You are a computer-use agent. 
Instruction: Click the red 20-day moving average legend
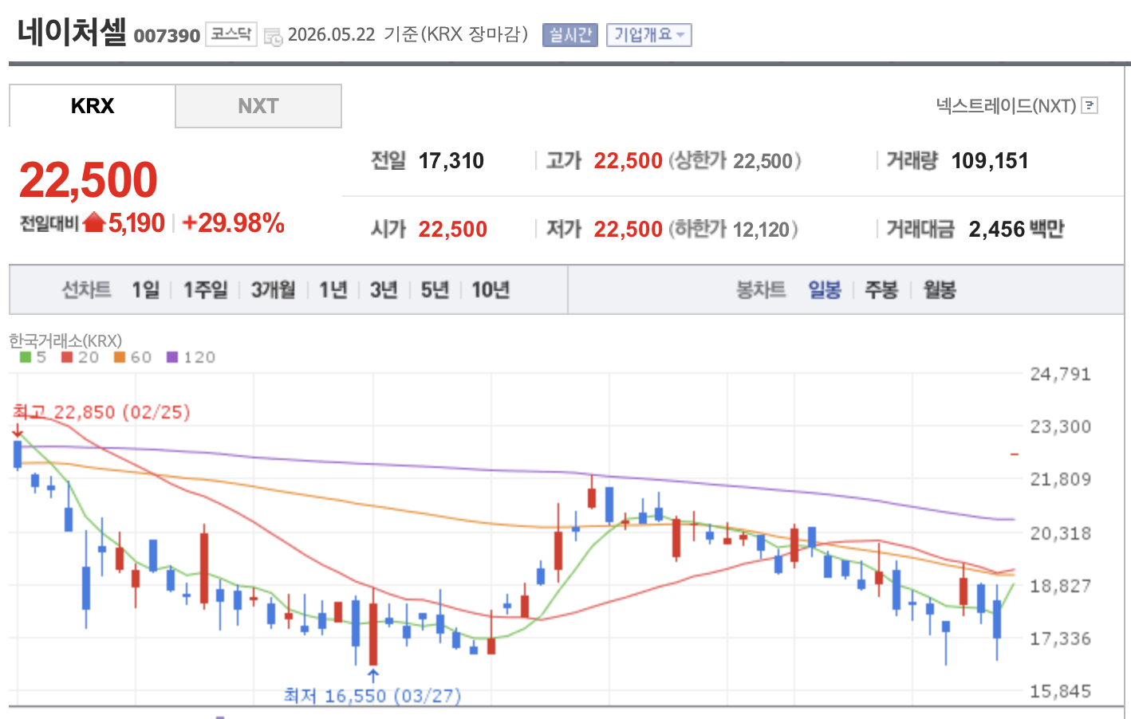tap(80, 357)
